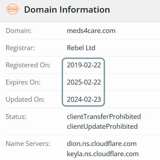This screenshot has width=160, height=160.
Task: Click the Domain Information heading
Action: [x=67, y=9]
